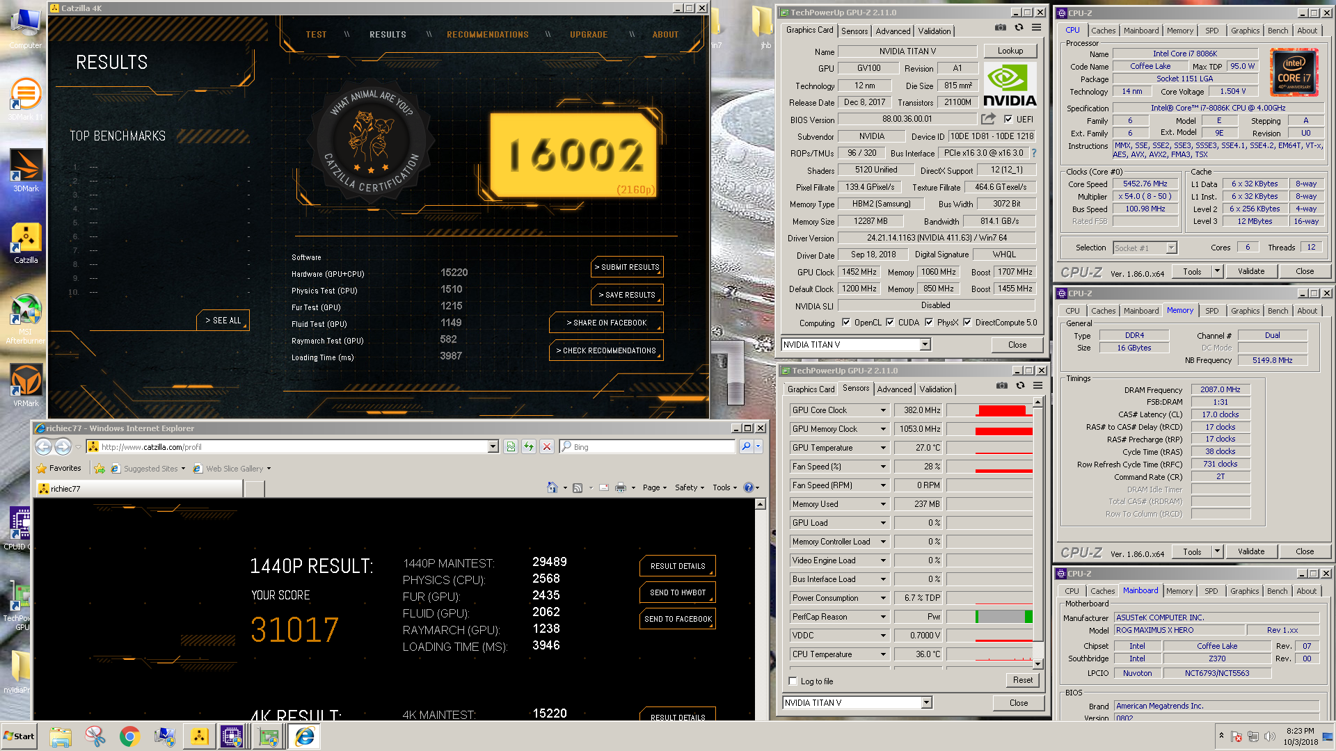Click RESULT DETAILS for 1440P result
Screen dimensions: 1336x751
coord(678,566)
